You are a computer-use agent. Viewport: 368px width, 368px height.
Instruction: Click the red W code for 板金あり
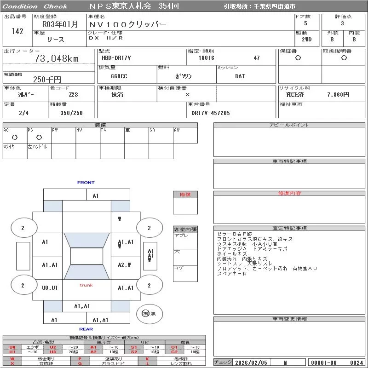12,358
